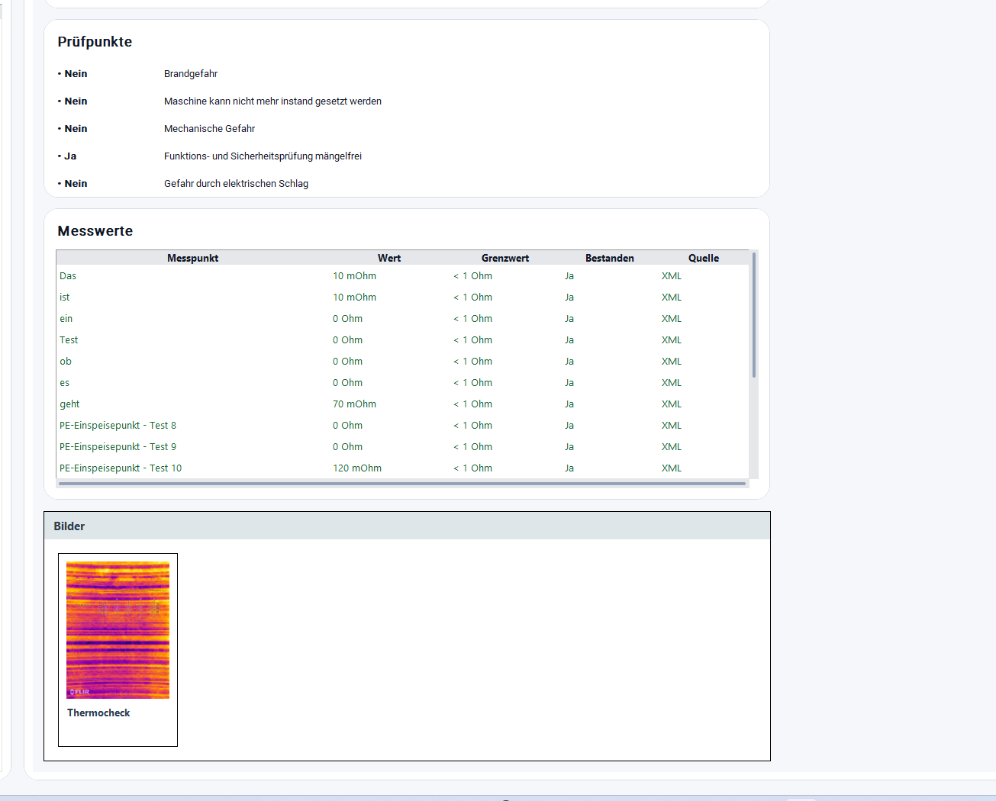
Task: Click the Bestanden column header
Action: coord(609,258)
